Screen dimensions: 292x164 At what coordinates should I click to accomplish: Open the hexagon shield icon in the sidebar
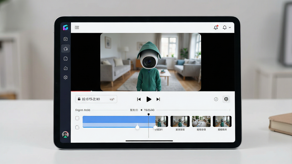66,39
